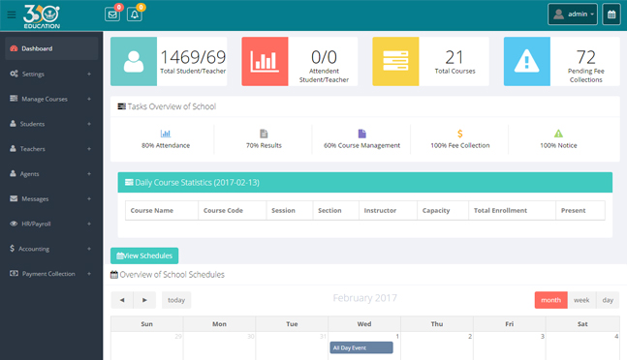This screenshot has width=627, height=360.
Task: Click the 70% Results document icon
Action: coord(264,134)
